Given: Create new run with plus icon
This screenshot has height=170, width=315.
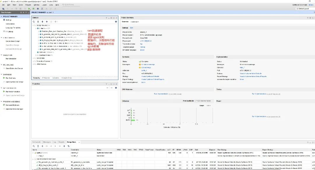Looking at the screenshot, I should [x=64, y=146].
